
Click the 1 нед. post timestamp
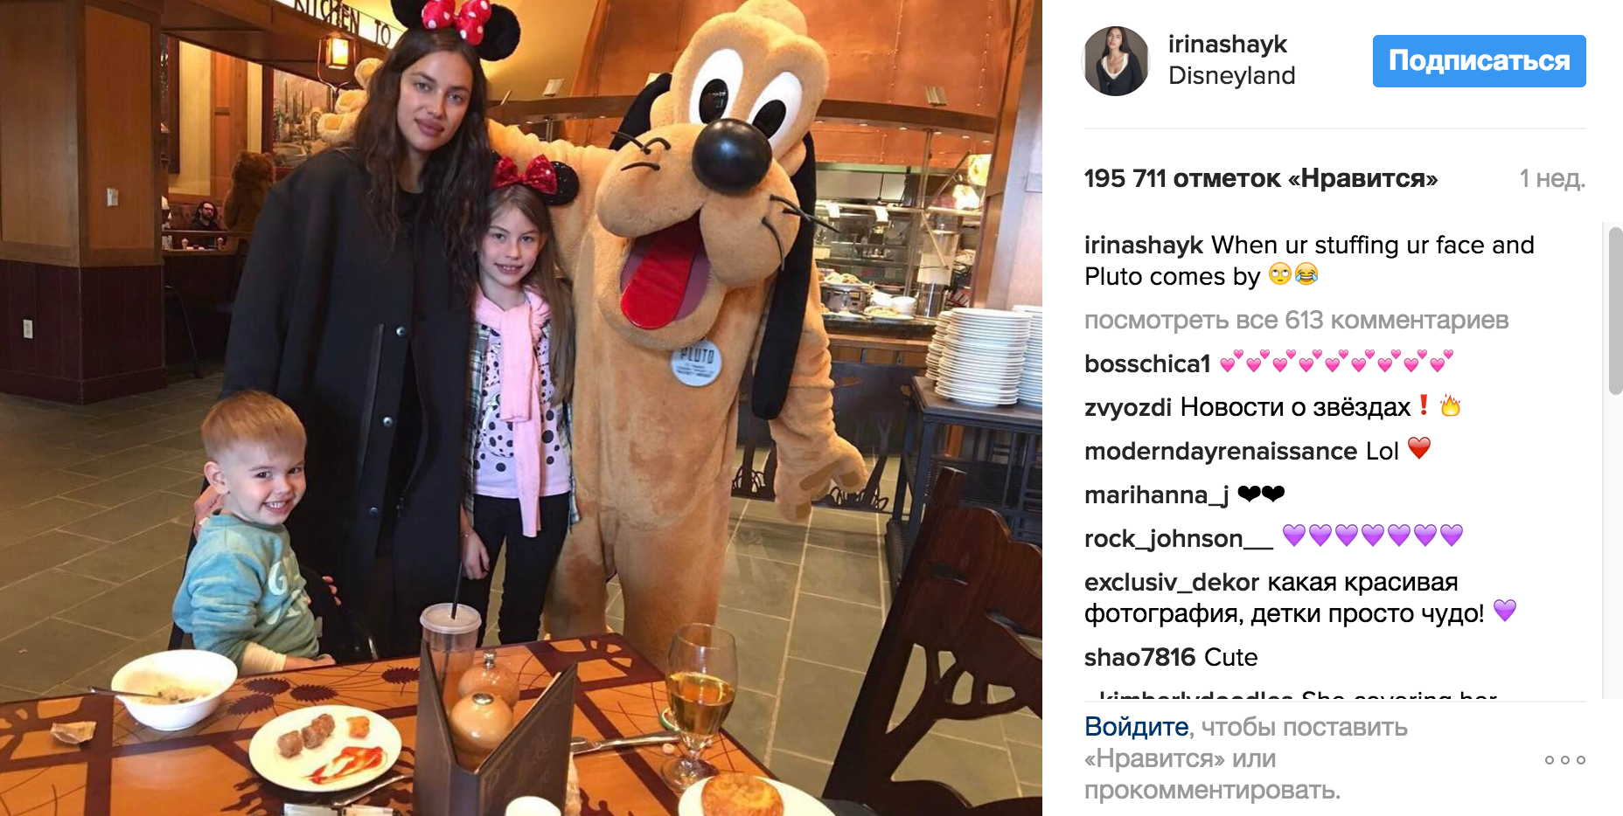[1552, 178]
